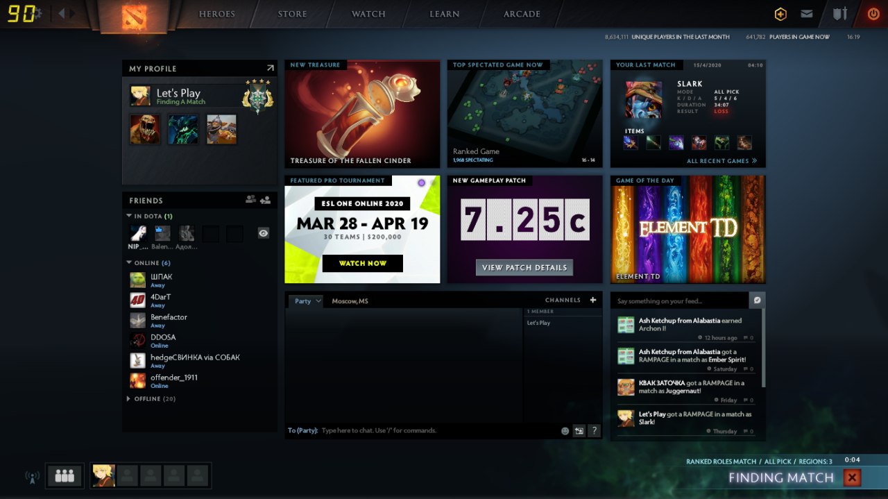Select second favorite hero portrait in profile
This screenshot has height=499, width=888.
(183, 129)
